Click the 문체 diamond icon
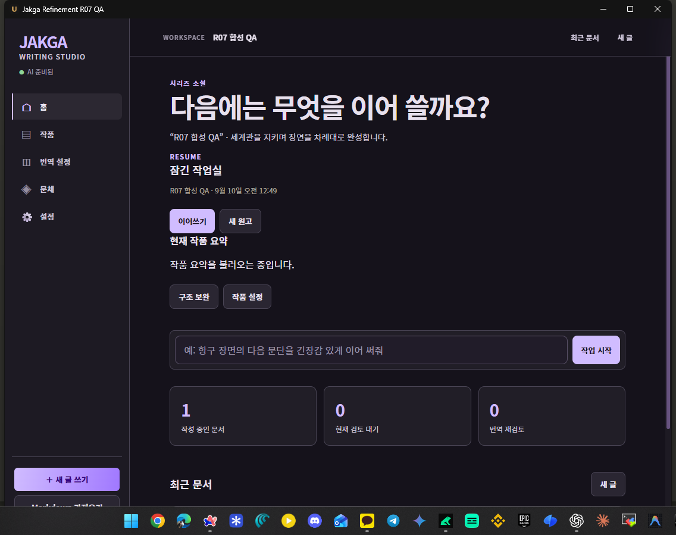The height and width of the screenshot is (535, 676). 27,189
